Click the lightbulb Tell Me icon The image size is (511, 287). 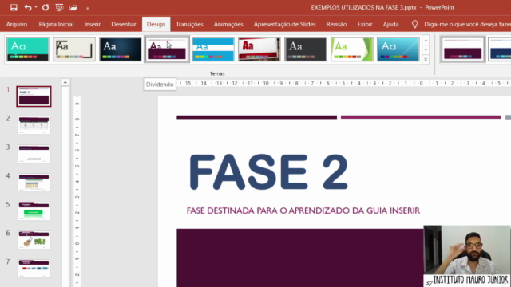pyautogui.click(x=414, y=24)
